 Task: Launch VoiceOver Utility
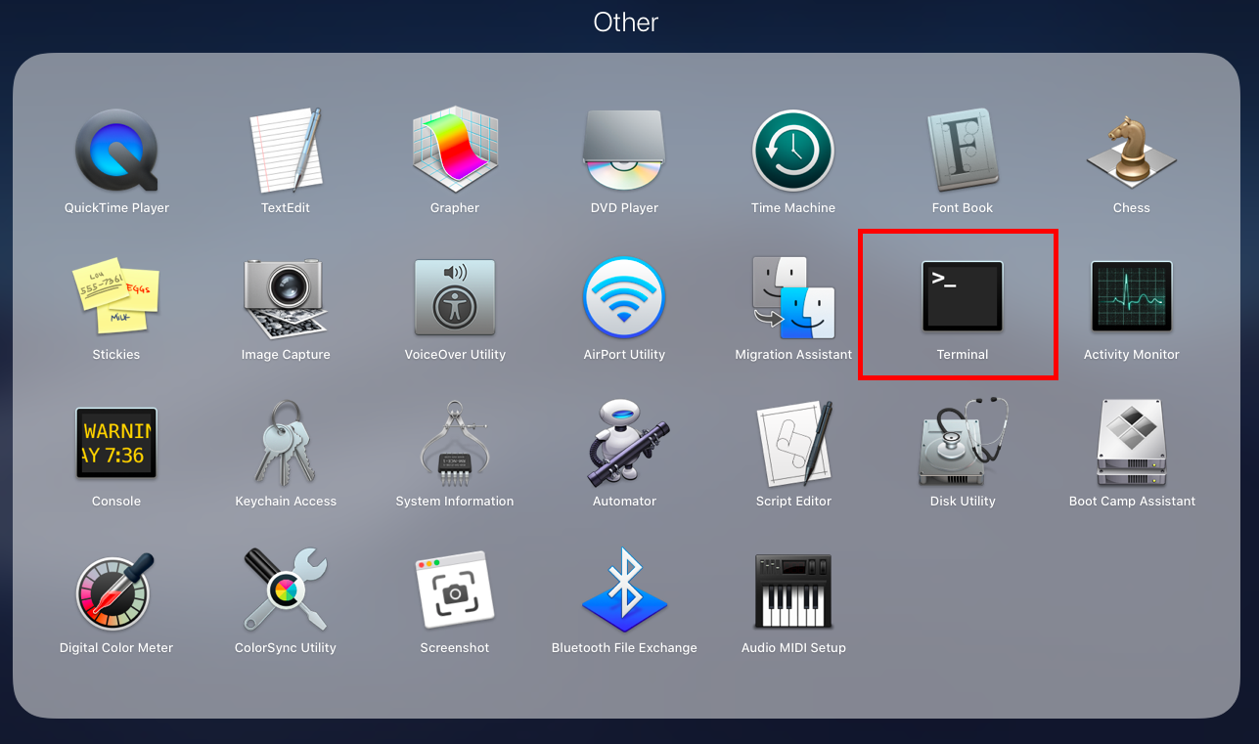click(x=455, y=298)
